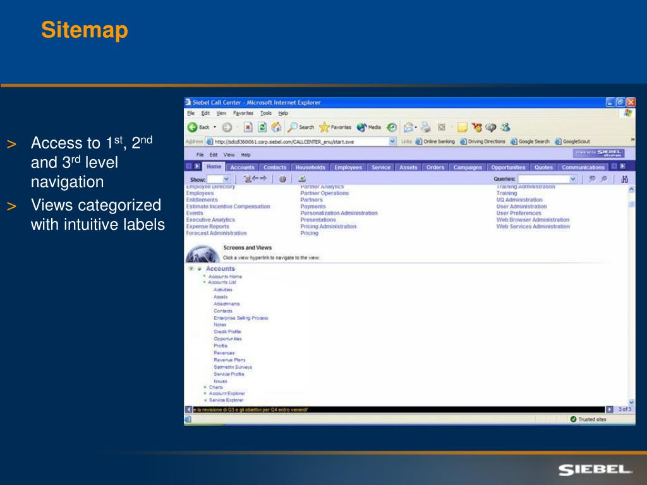647x485 pixels.
Task: Open the Pricing Administration link
Action: 328,227
